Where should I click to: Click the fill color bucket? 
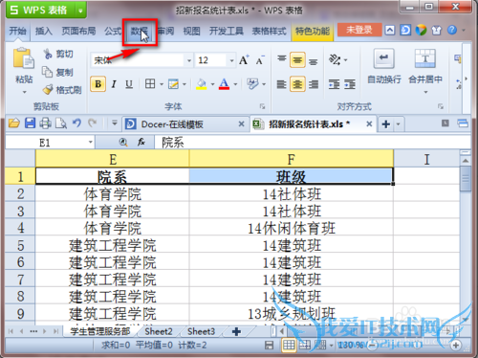pos(202,84)
